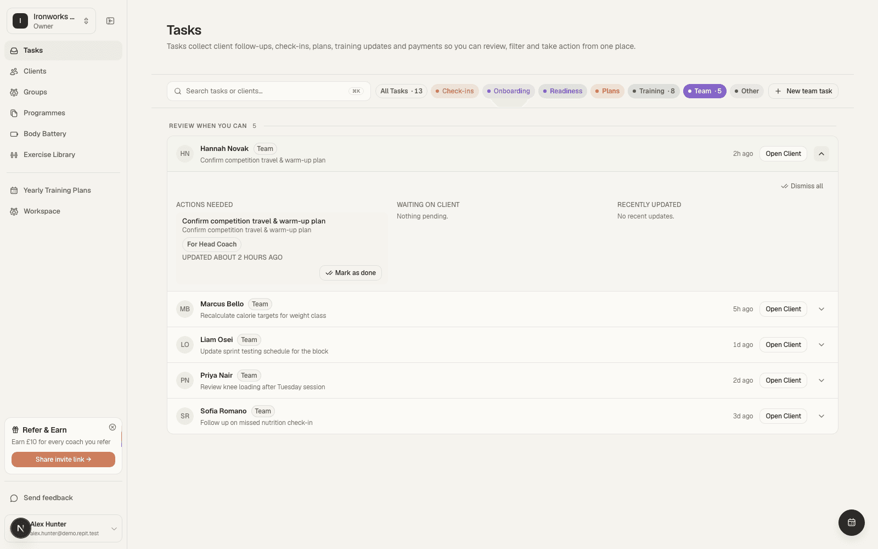Open Programmes in sidebar

tap(63, 113)
